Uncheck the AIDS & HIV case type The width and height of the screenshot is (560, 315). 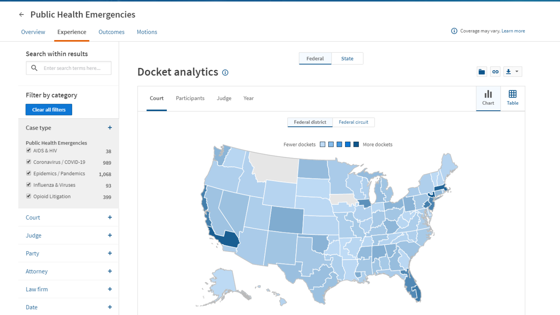tap(28, 150)
